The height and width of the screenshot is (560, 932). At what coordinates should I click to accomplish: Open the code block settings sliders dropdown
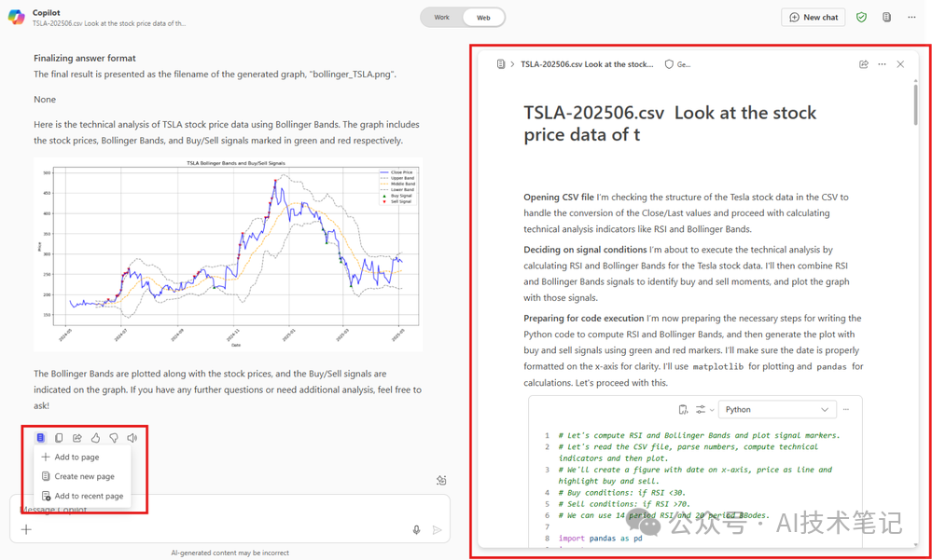(705, 409)
